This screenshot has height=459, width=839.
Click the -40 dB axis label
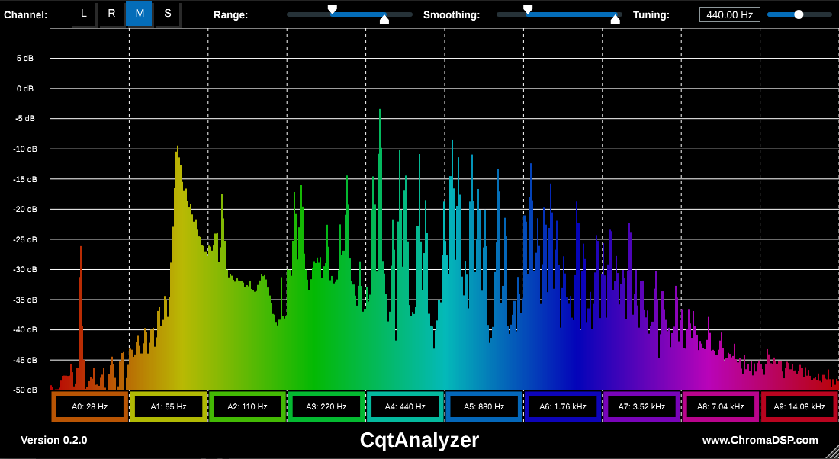click(25, 330)
